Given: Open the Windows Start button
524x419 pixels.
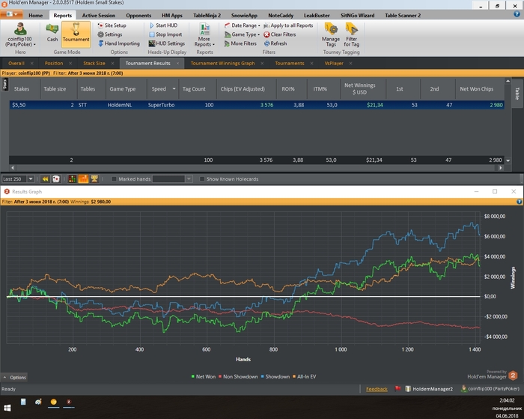Looking at the screenshot, I should tap(7, 408).
